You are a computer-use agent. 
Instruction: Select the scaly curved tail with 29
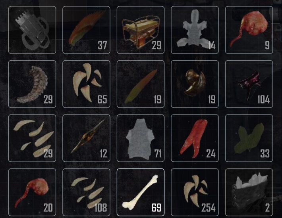point(32,84)
